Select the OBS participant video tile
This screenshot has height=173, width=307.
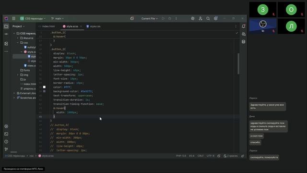(263, 26)
